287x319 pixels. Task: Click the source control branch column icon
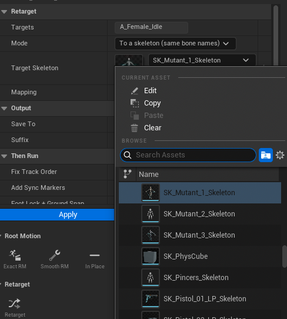tap(128, 175)
